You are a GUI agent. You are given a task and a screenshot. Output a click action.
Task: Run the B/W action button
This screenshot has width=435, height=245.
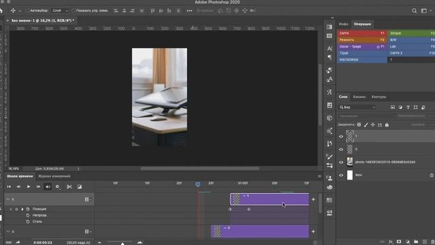411,39
